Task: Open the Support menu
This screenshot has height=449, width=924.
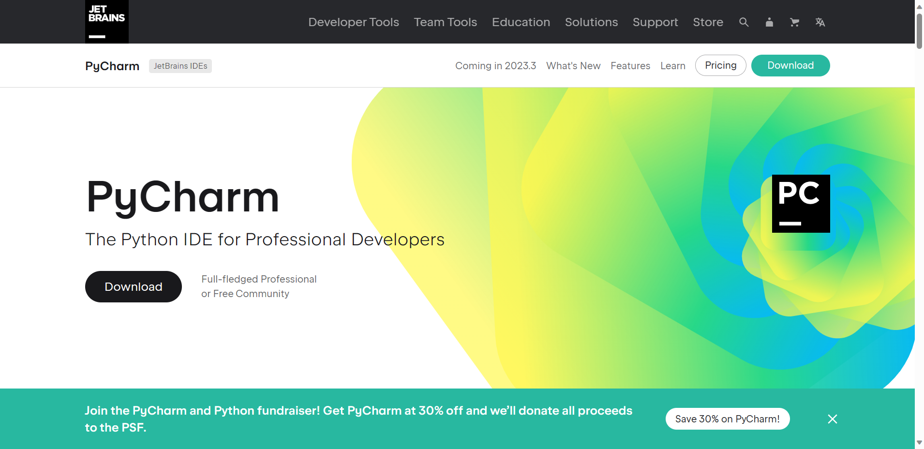Action: [x=656, y=22]
